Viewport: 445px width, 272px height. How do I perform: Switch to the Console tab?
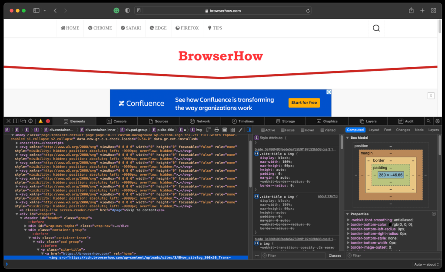(117, 121)
